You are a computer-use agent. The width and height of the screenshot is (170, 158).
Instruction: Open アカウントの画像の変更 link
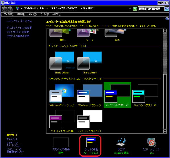click(x=18, y=36)
